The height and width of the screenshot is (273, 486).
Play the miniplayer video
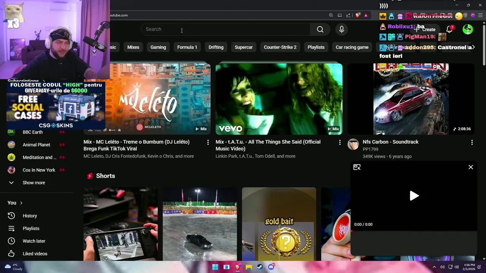click(414, 196)
